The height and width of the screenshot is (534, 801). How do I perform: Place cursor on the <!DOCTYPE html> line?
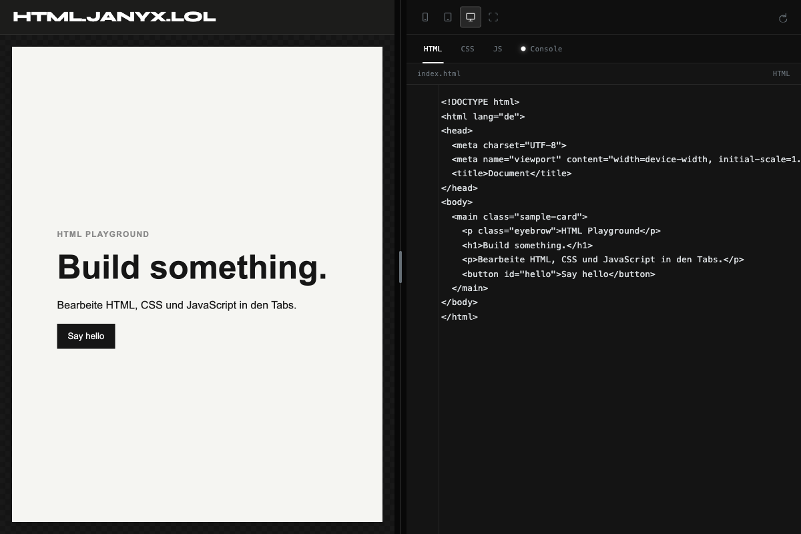pos(480,102)
